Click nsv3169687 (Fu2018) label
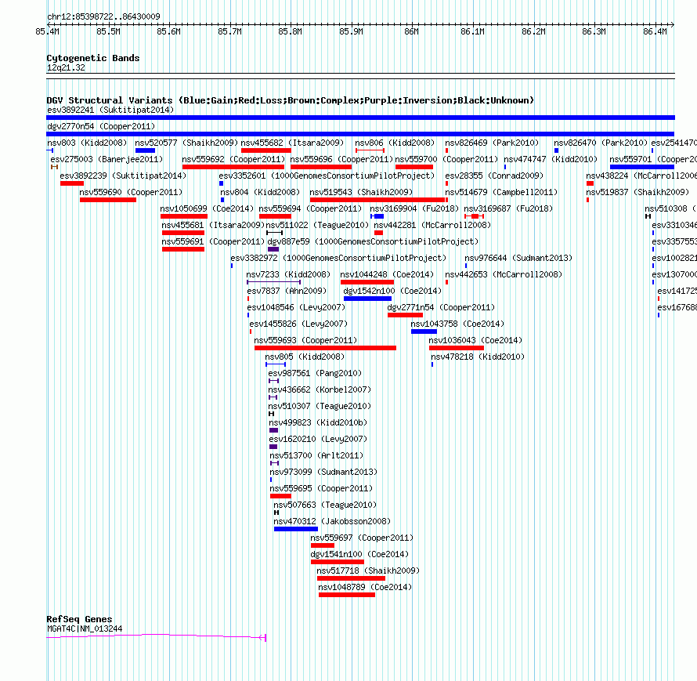This screenshot has height=681, width=697. (508, 208)
